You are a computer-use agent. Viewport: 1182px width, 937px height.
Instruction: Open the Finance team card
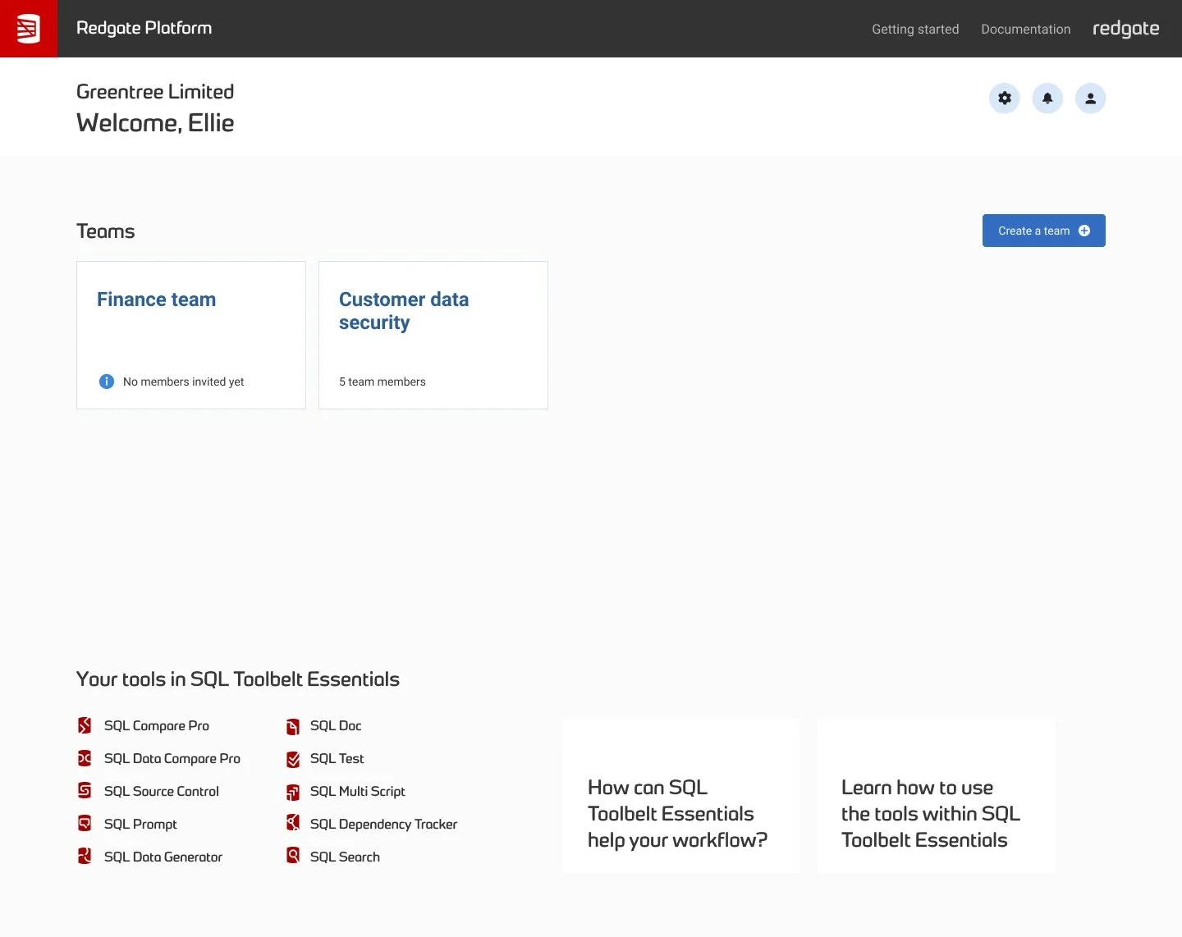click(191, 335)
